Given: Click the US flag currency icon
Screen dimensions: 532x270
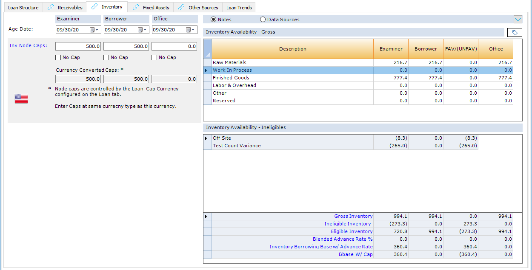Looking at the screenshot, I should [x=21, y=98].
